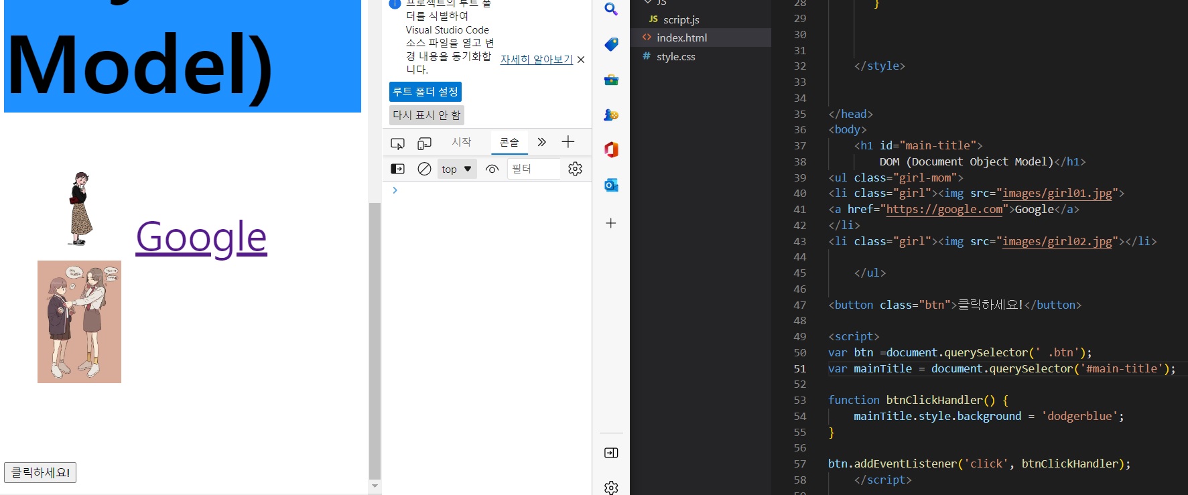Open the Outlook sidebar icon

click(x=611, y=185)
